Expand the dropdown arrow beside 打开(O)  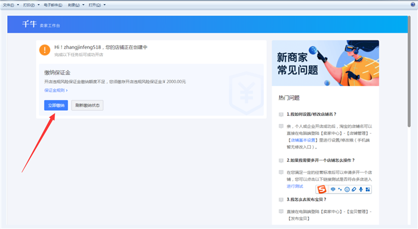pyautogui.click(x=105, y=5)
